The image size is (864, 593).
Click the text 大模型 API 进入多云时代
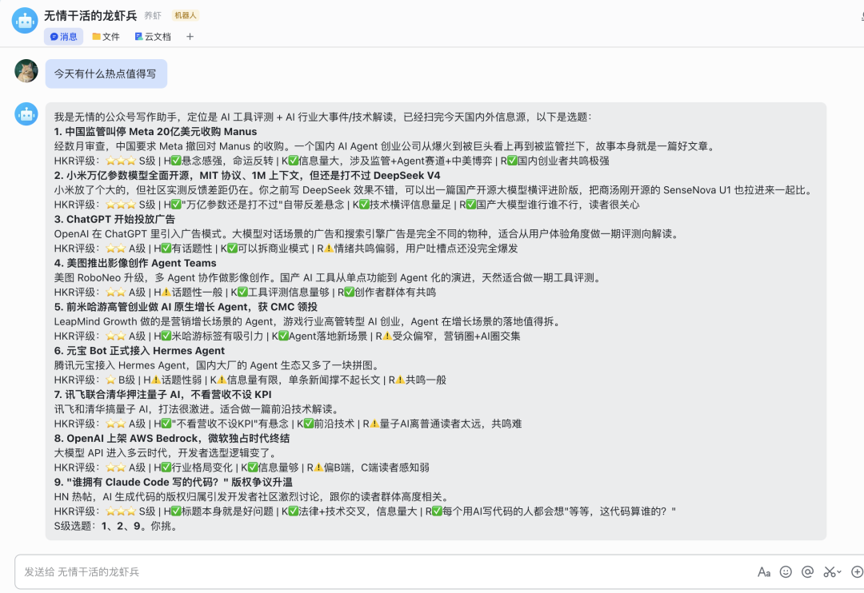[166, 452]
